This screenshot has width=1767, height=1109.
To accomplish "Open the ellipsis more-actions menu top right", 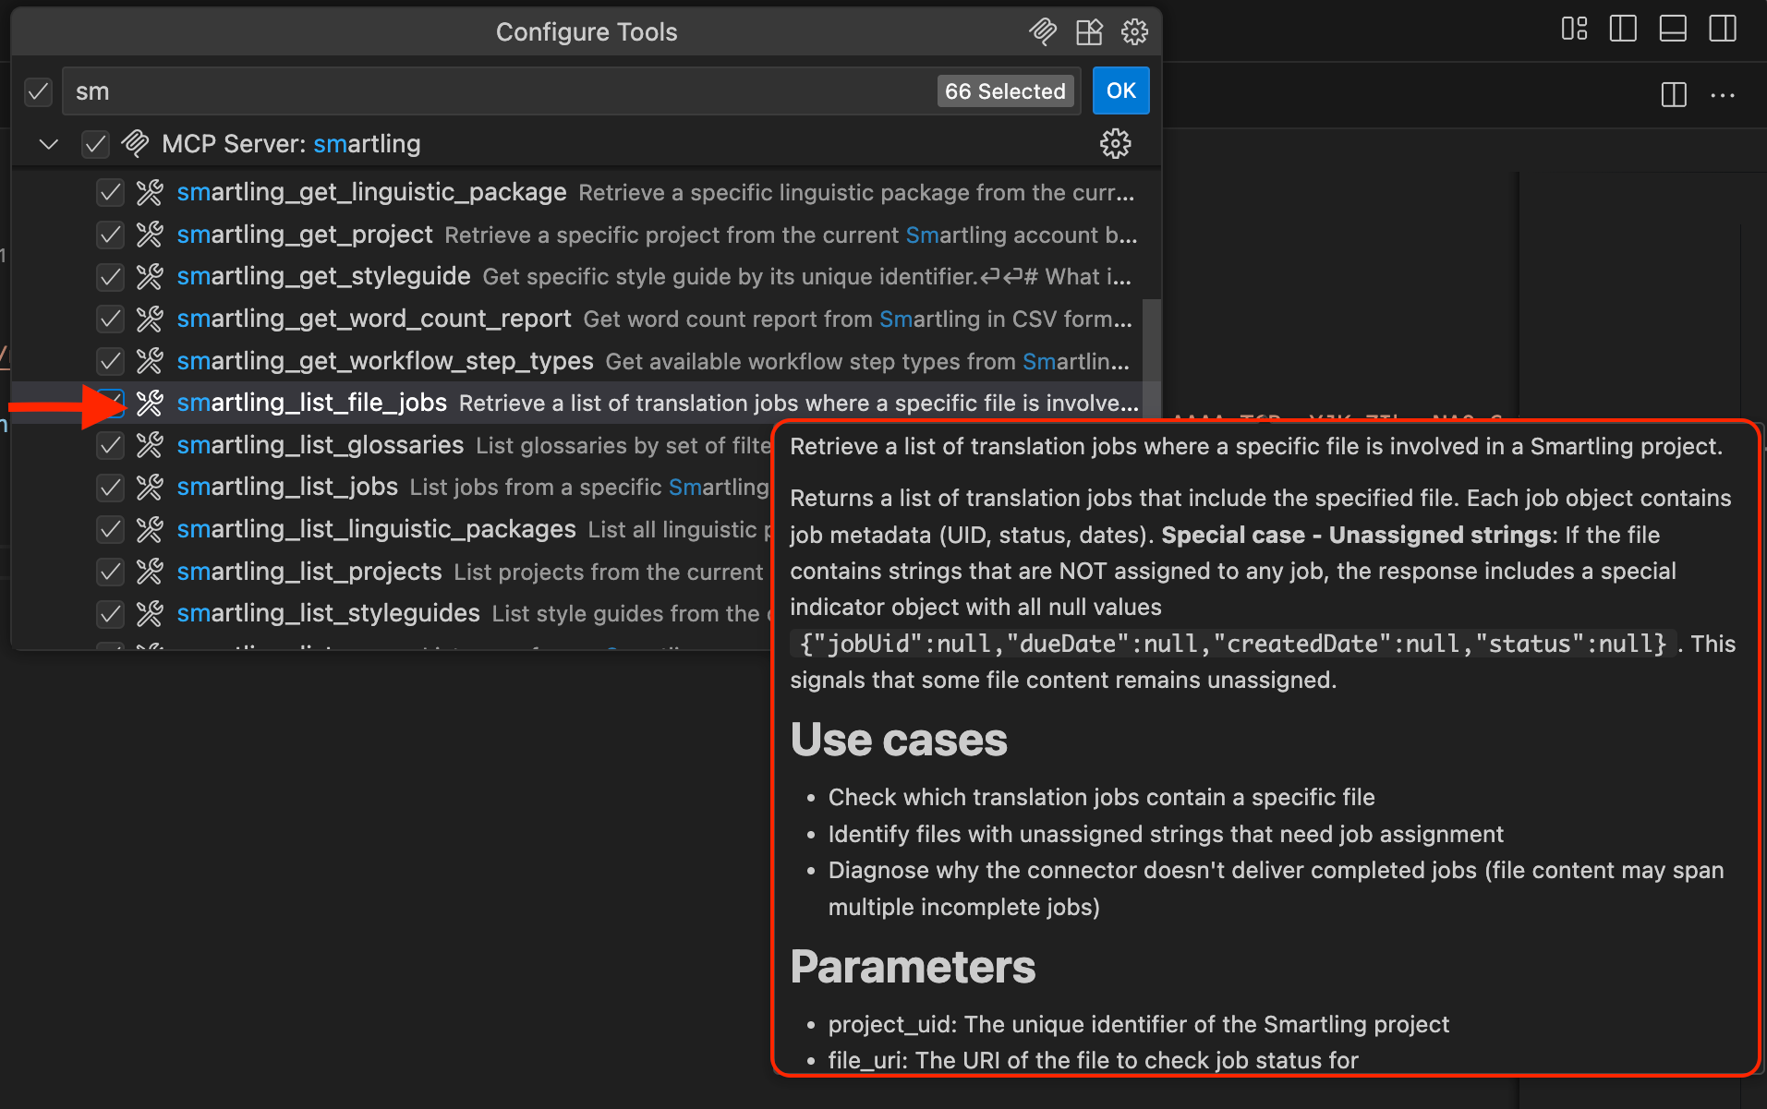I will (1723, 95).
